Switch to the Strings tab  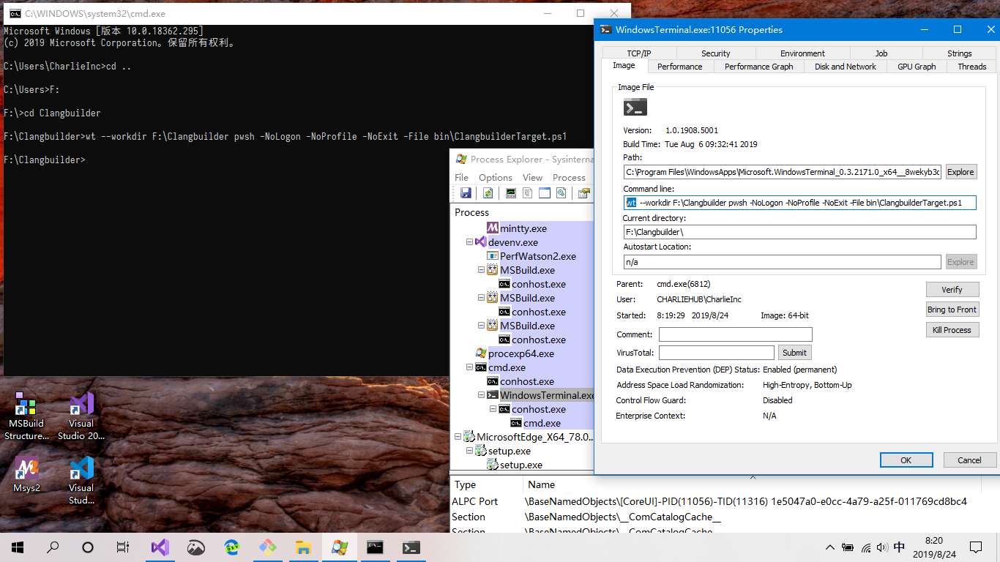959,53
